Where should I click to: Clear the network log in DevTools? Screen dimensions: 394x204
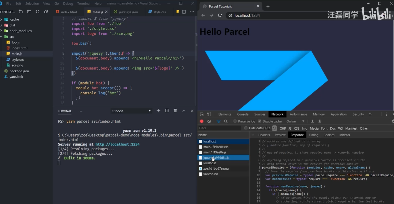coord(209,121)
